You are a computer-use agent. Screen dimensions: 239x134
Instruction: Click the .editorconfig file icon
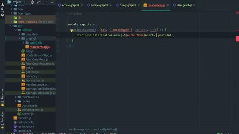point(15,122)
